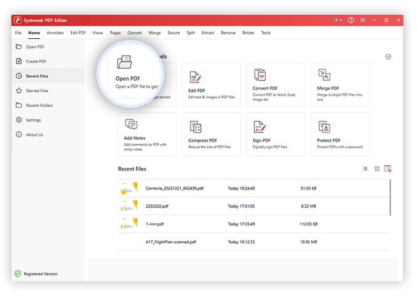Click the Create PDF icon in sidebar
Image resolution: width=417 pixels, height=298 pixels.
click(x=18, y=61)
